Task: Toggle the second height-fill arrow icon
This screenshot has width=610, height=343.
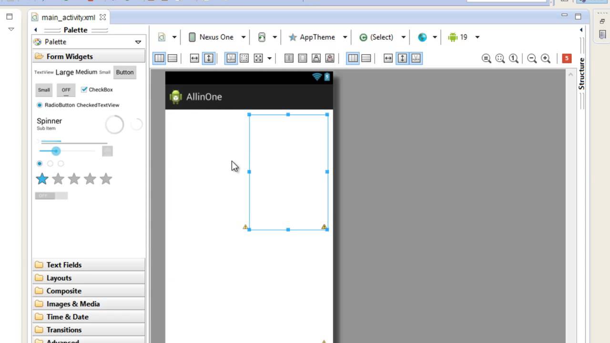Action: pyautogui.click(x=402, y=58)
